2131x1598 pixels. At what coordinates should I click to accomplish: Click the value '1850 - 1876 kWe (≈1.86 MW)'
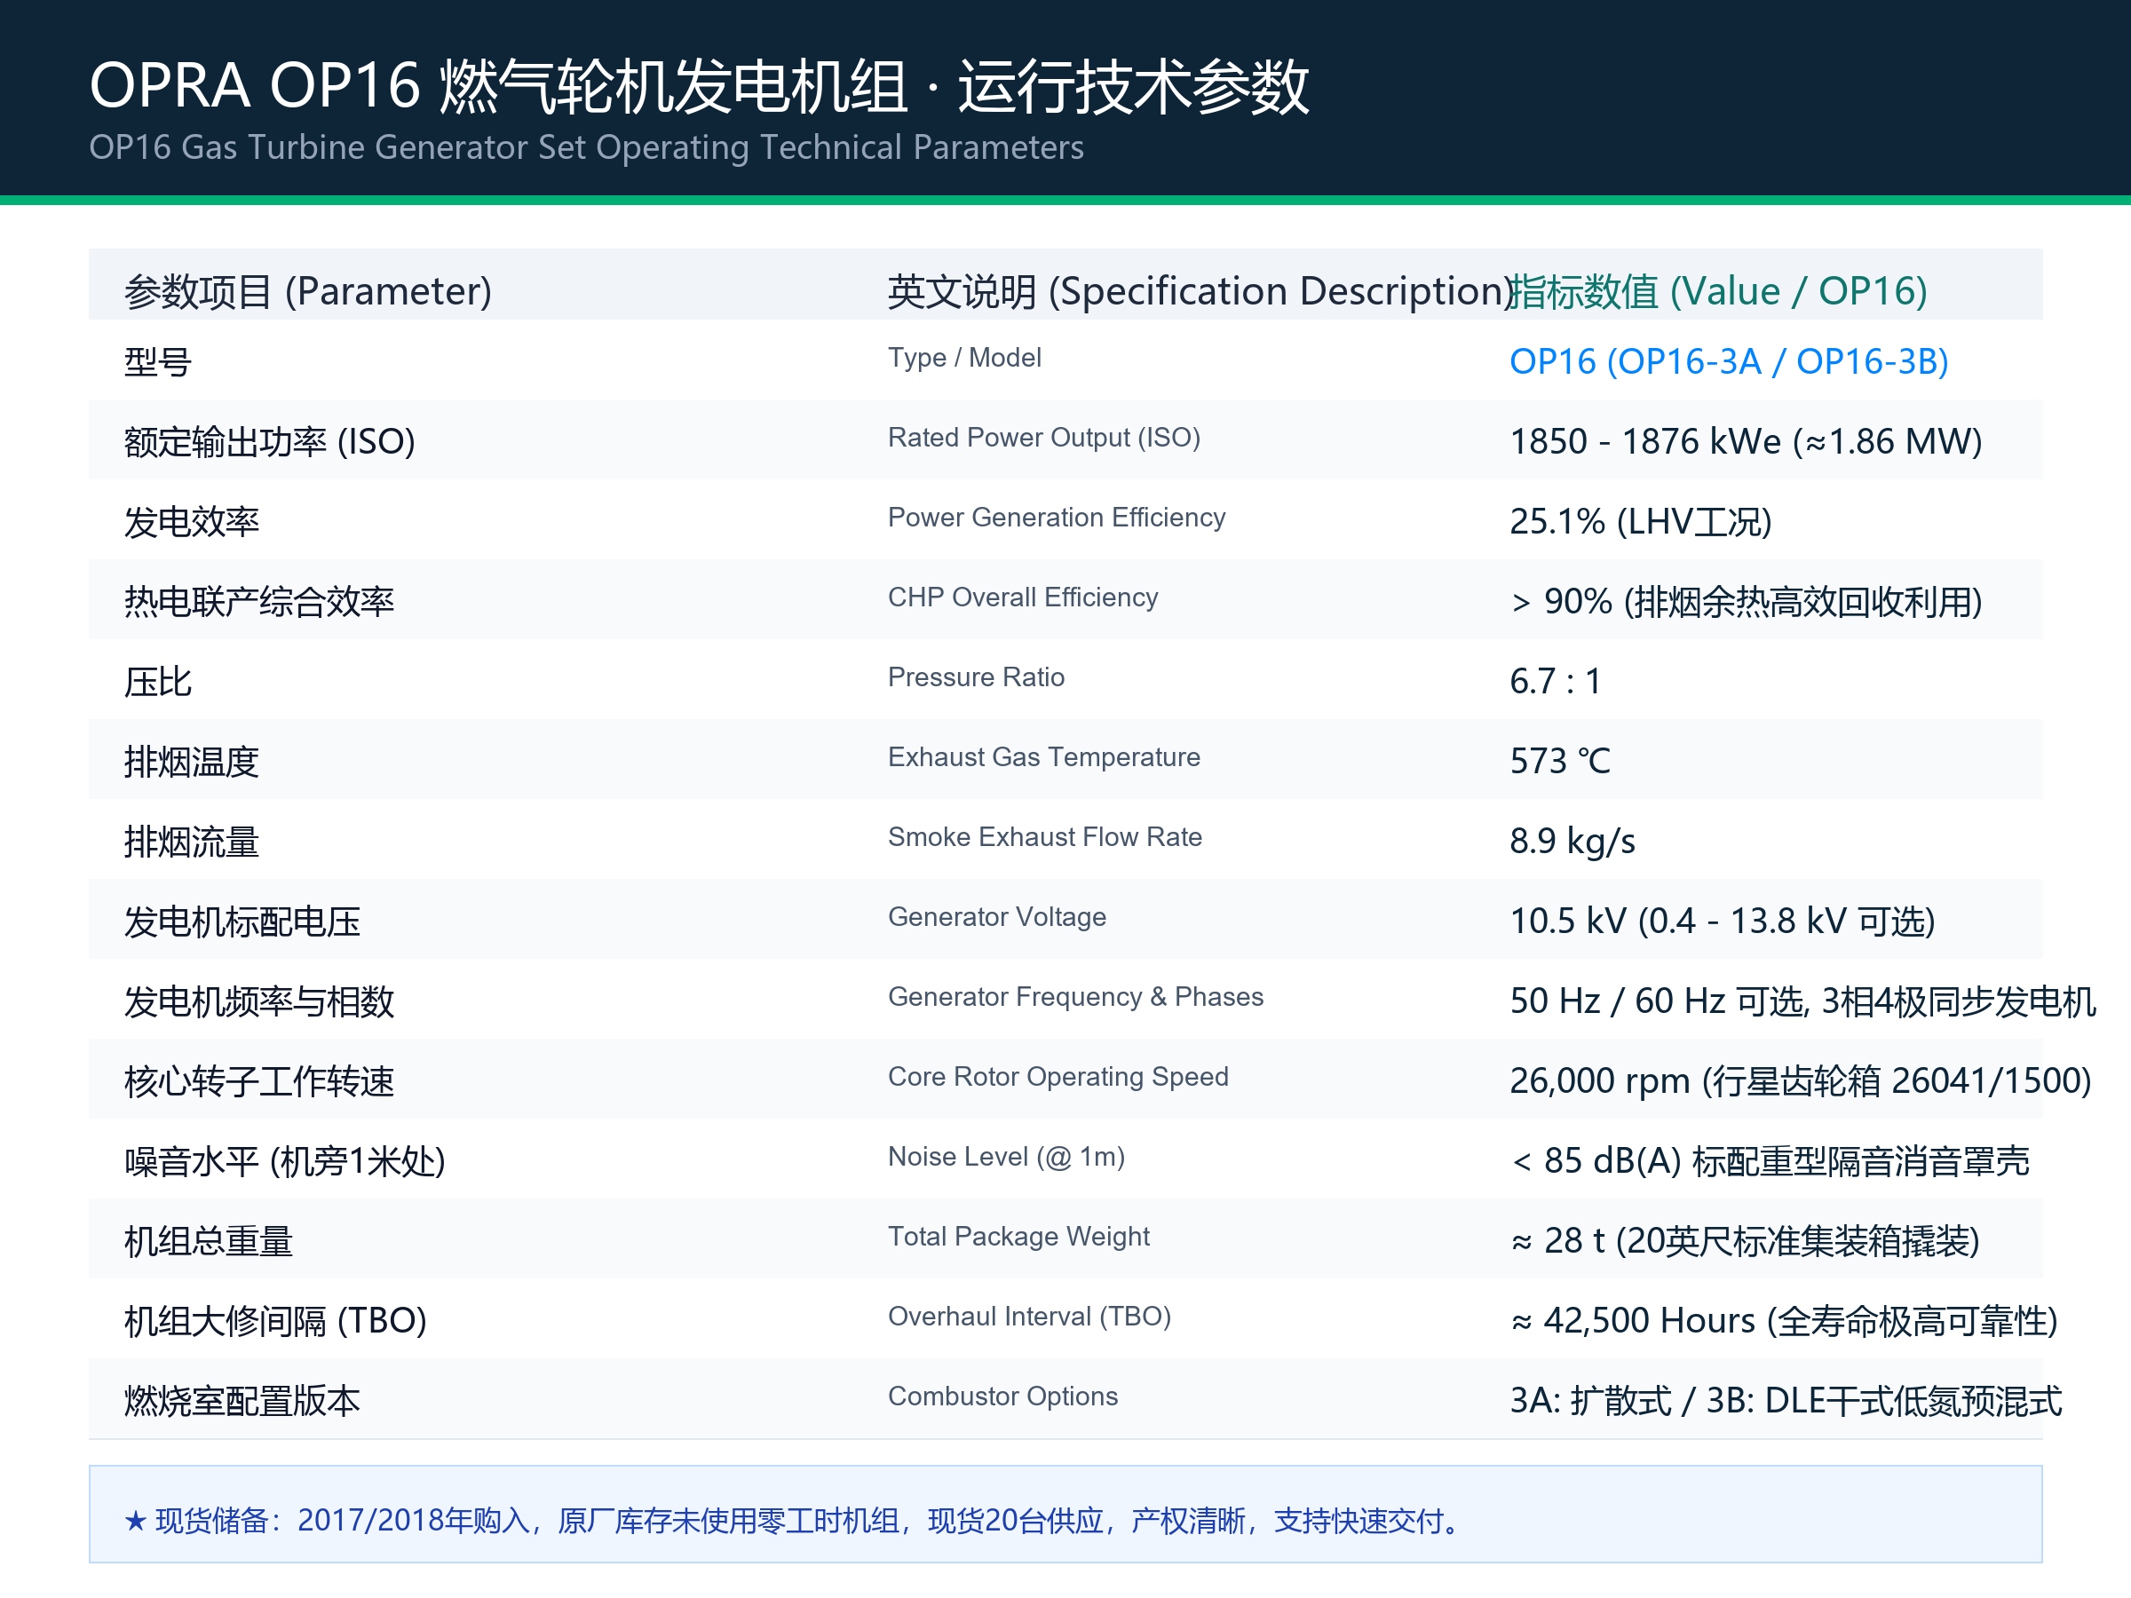(1746, 441)
